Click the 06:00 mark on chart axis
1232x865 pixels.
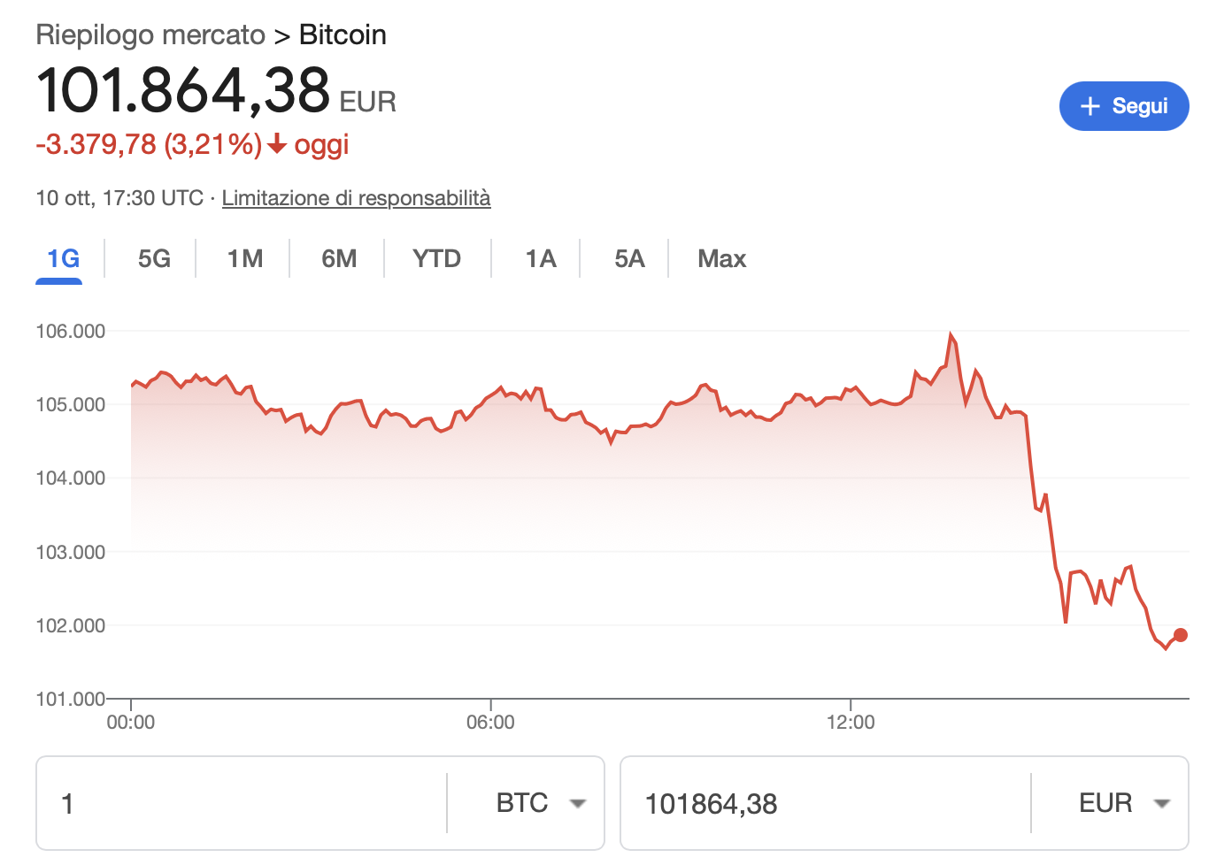tap(490, 722)
